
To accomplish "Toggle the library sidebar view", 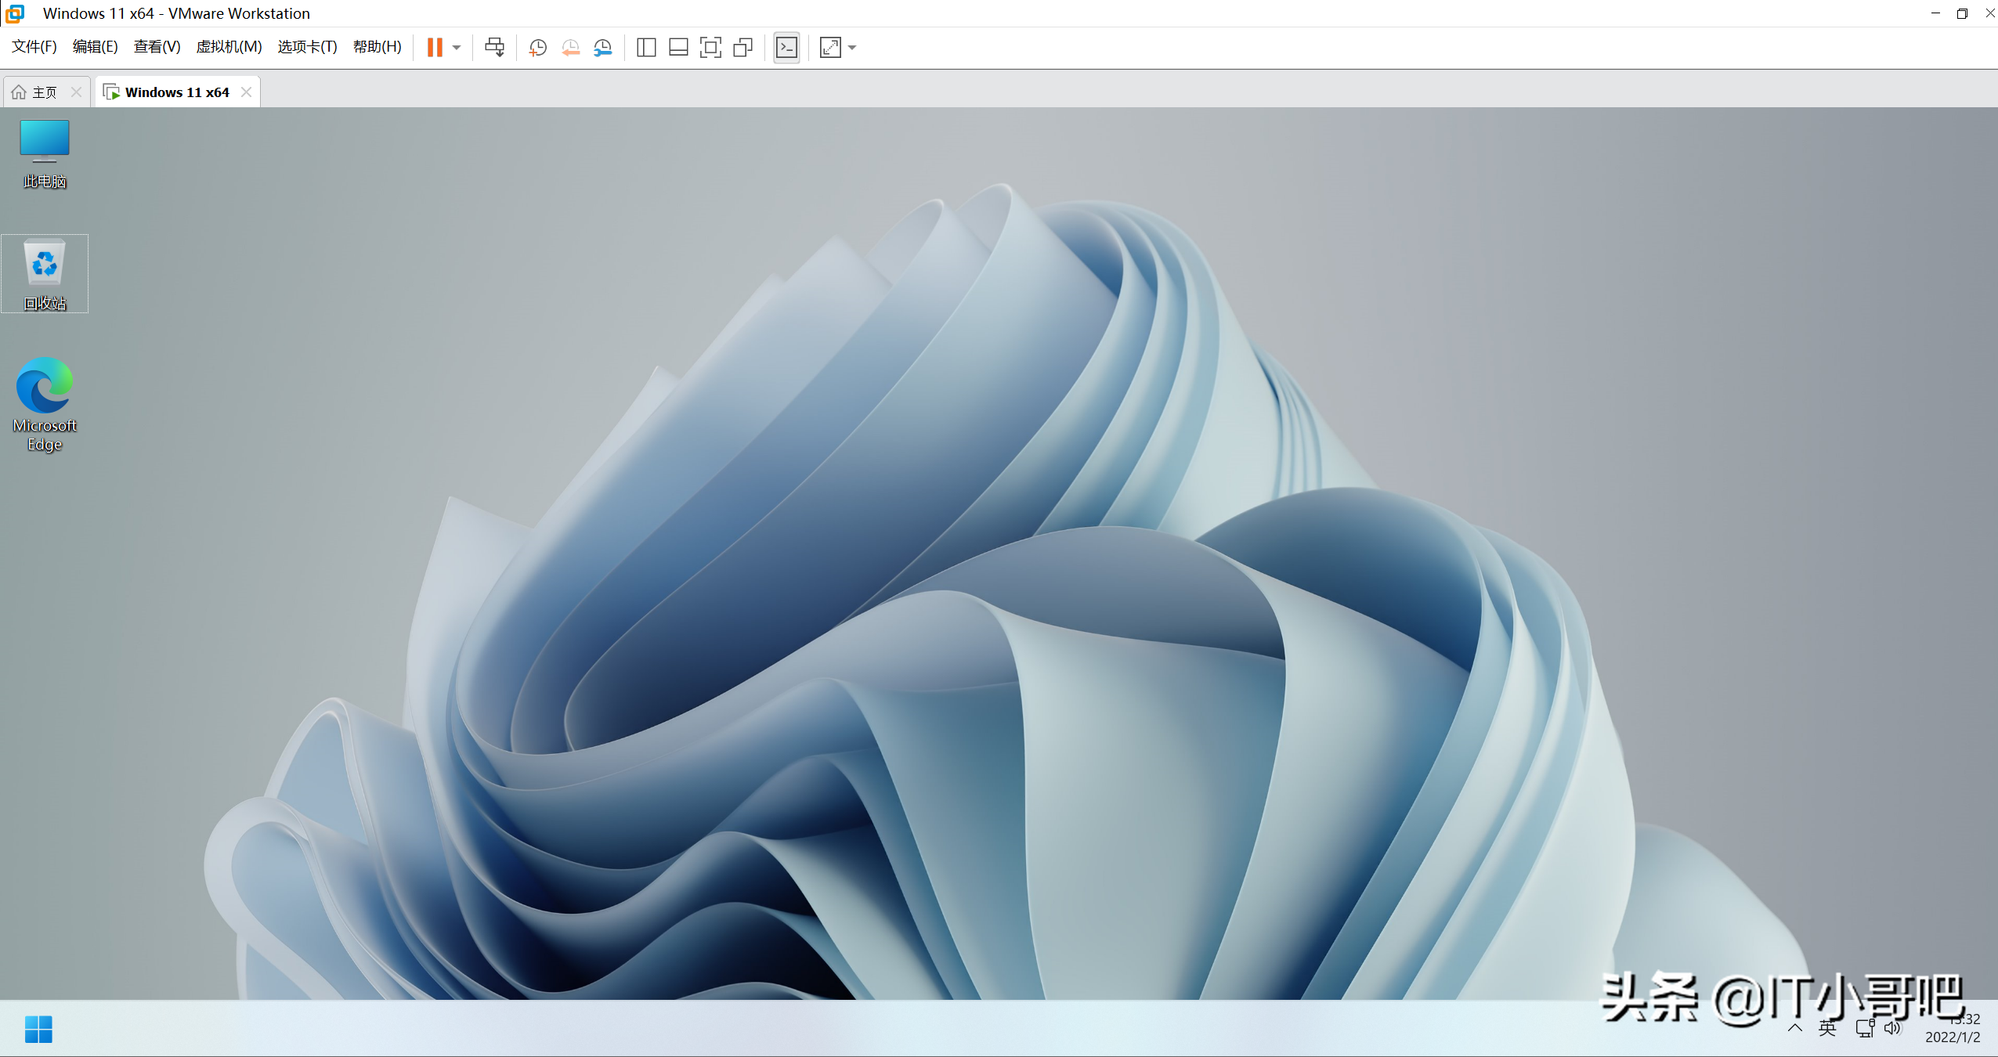I will (x=646, y=48).
